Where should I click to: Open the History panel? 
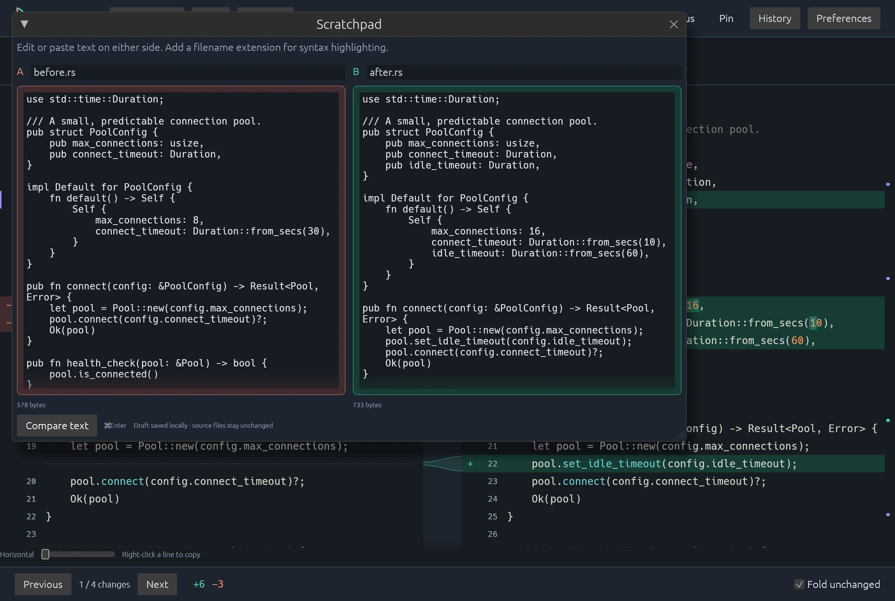[x=775, y=19]
